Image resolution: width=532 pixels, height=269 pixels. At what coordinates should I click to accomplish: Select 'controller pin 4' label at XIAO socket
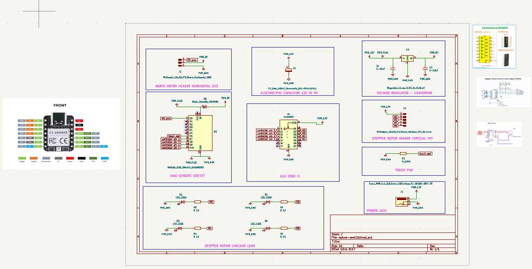coord(171,139)
